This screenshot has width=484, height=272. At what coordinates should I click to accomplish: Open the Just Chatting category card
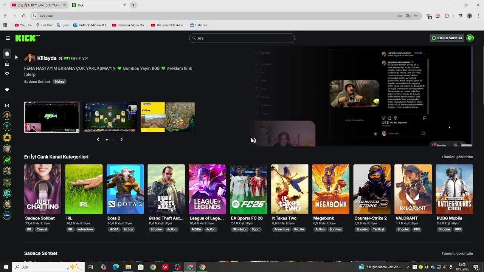pos(43,189)
